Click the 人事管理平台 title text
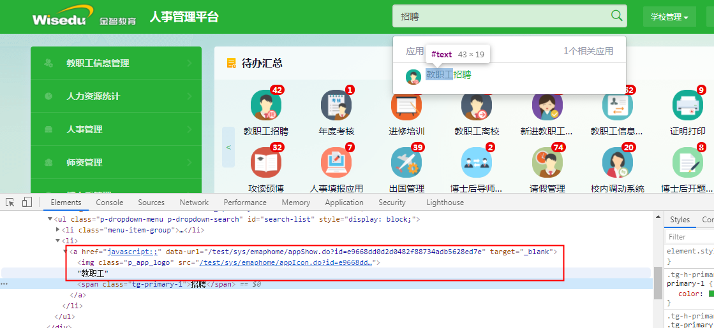 (184, 17)
